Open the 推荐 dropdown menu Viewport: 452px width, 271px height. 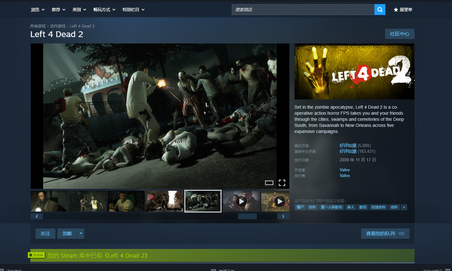point(59,10)
